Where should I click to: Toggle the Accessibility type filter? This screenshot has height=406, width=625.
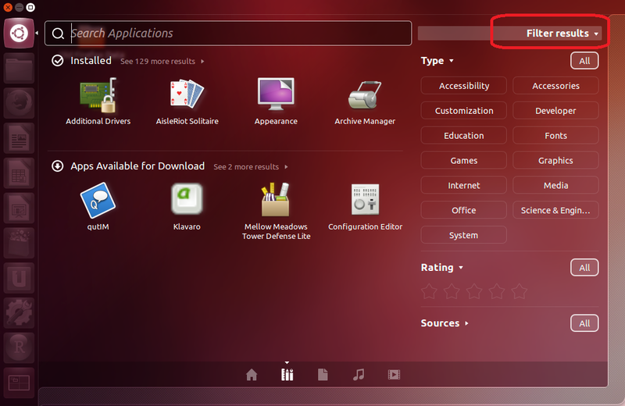pos(463,86)
